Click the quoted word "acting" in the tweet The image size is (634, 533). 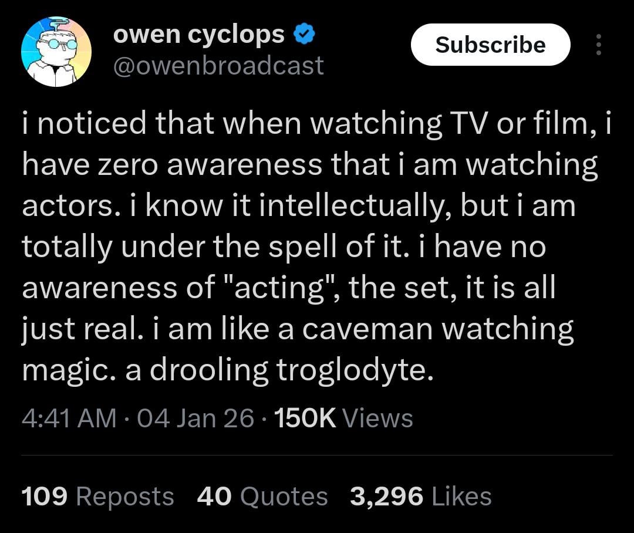[276, 289]
